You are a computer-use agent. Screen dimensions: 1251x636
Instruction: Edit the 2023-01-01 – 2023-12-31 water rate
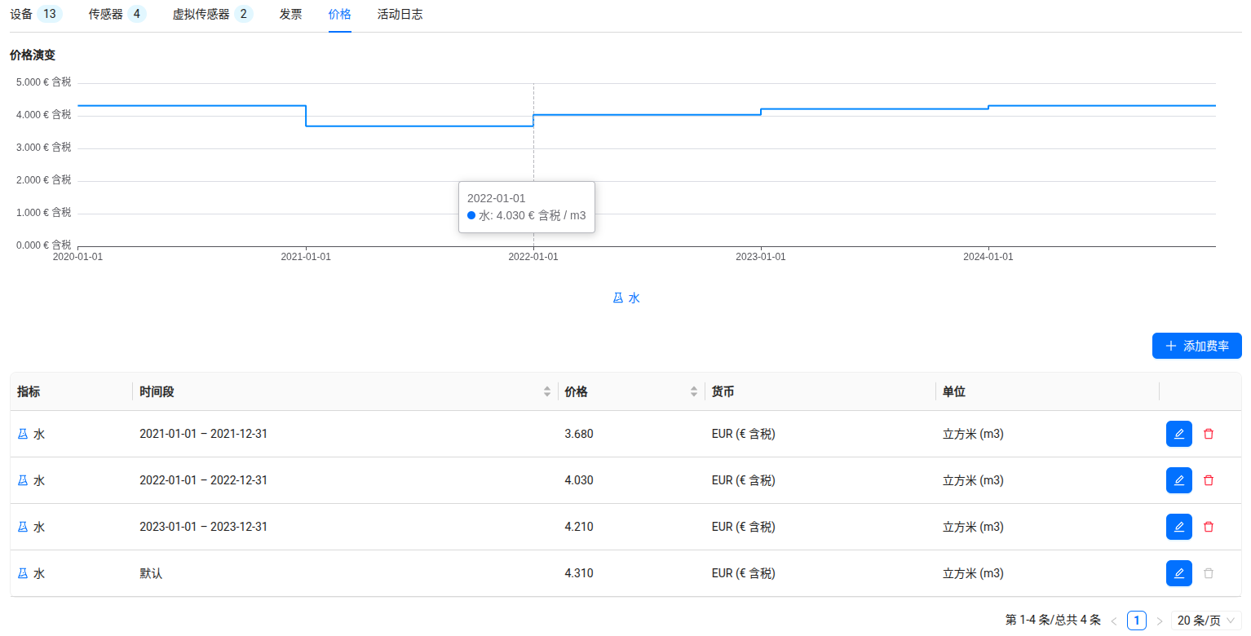1178,527
